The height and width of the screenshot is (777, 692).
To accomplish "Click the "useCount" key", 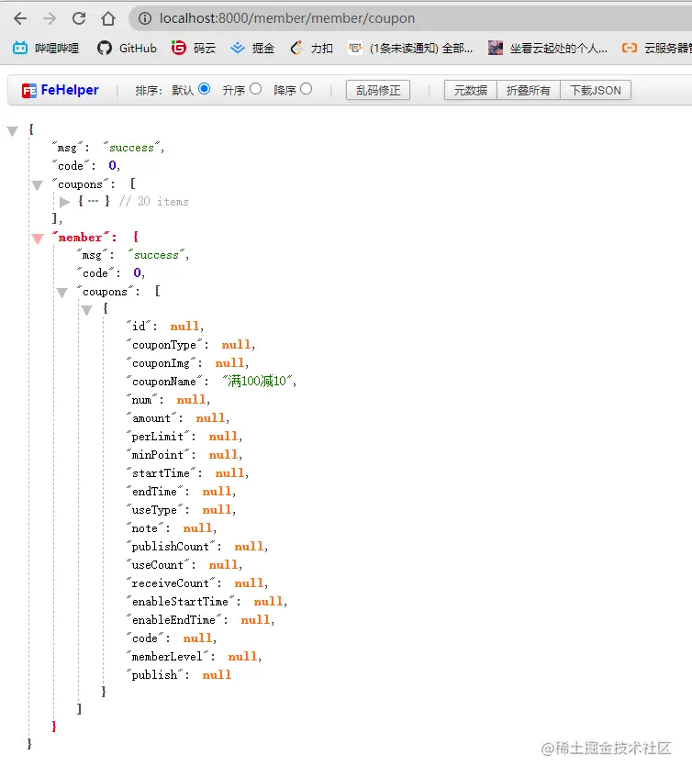I will coord(158,565).
